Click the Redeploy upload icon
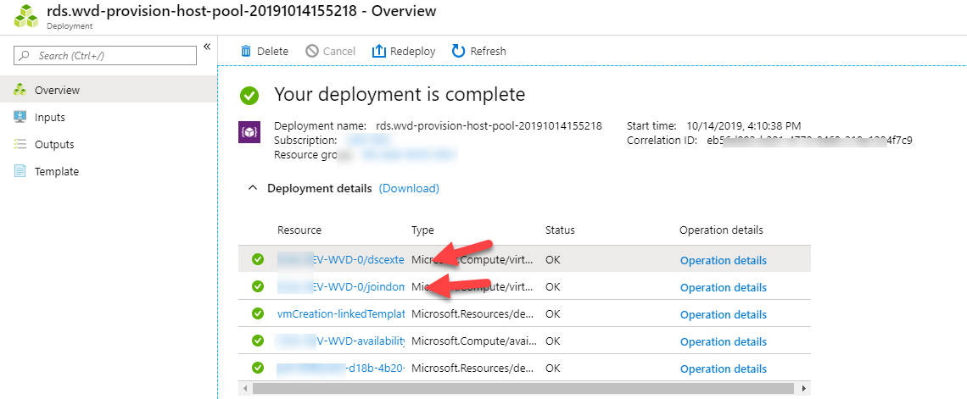Image resolution: width=967 pixels, height=399 pixels. coord(379,52)
